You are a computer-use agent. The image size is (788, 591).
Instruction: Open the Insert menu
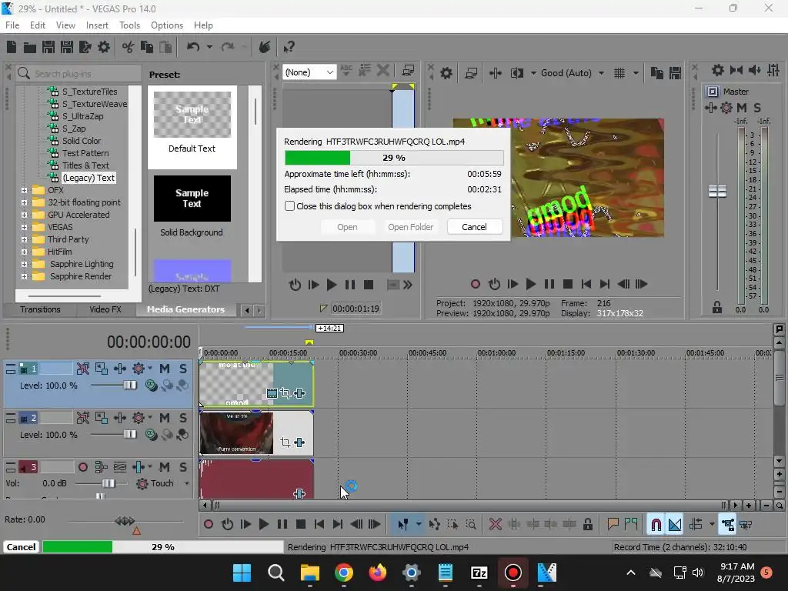(97, 25)
